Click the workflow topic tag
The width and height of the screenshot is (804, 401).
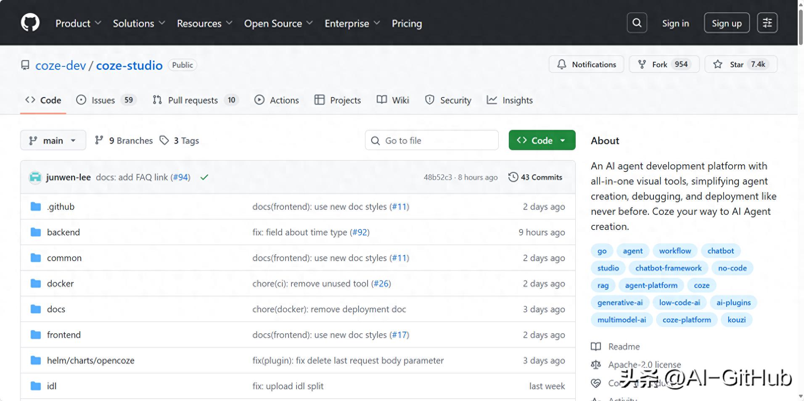tap(674, 251)
